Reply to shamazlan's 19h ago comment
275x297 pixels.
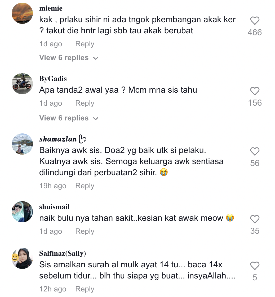click(x=85, y=186)
